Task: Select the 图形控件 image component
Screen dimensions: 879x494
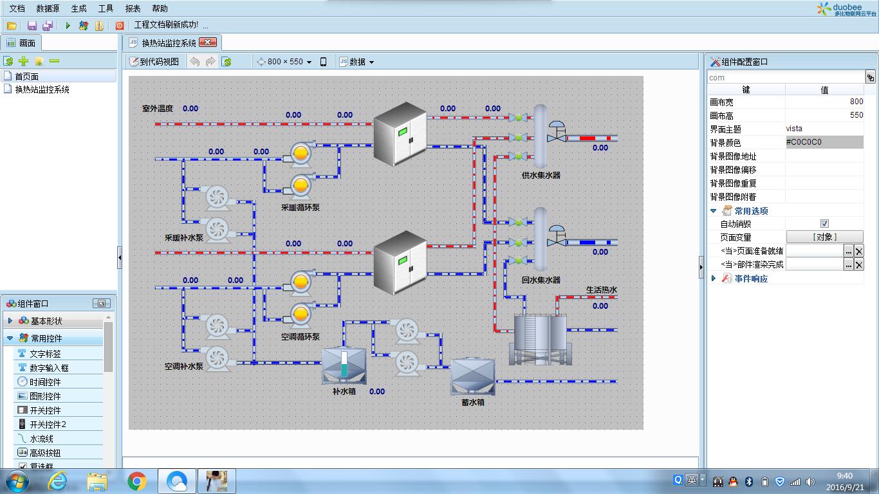Action: tap(59, 396)
